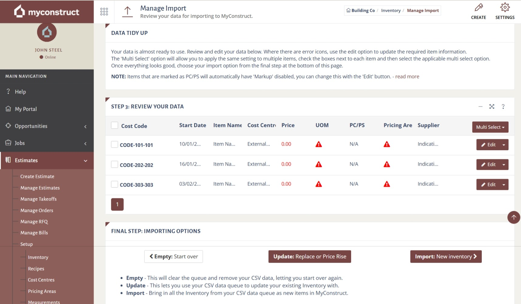Click the Pricing Area warning icon for CODE-303-303
This screenshot has height=304, width=521.
[387, 184]
